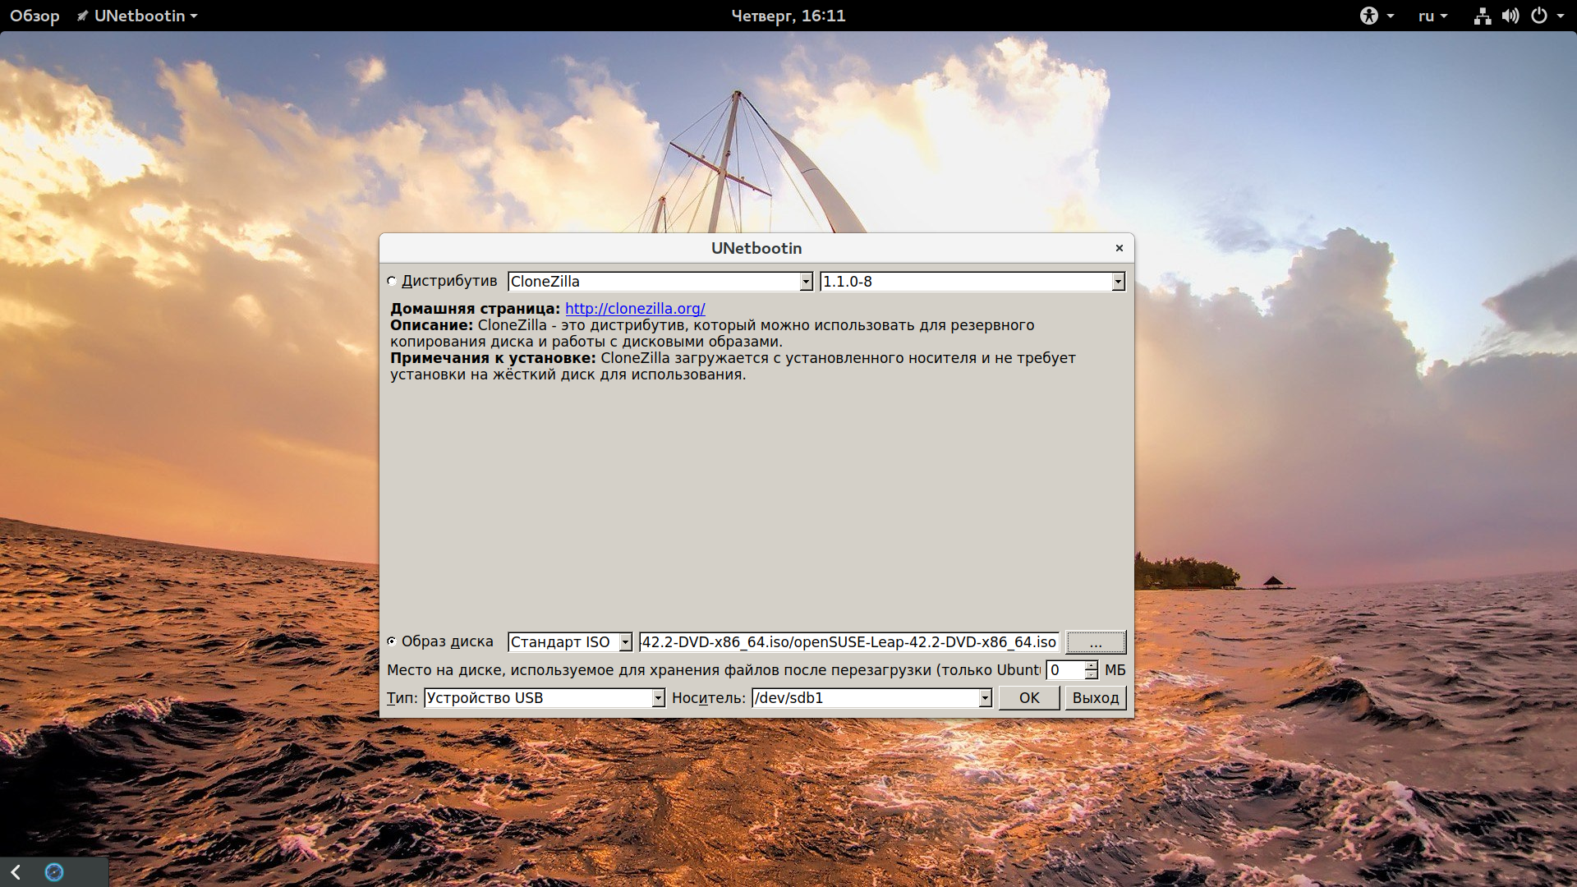1577x887 pixels.
Task: Open the /dev/sdb1 drive dropdown
Action: point(871,698)
